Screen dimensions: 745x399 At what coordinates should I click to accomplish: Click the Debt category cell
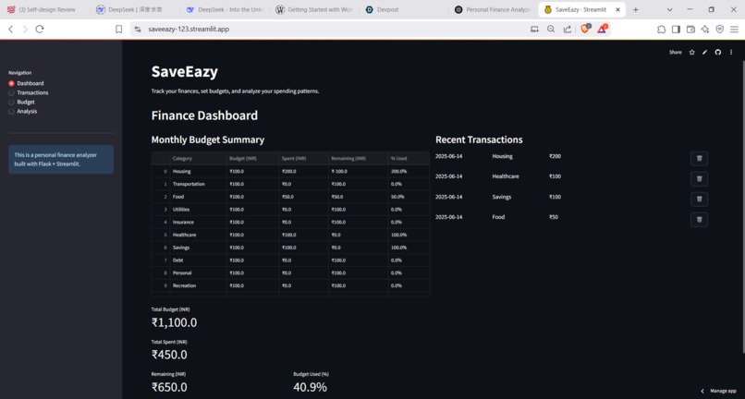pos(198,260)
